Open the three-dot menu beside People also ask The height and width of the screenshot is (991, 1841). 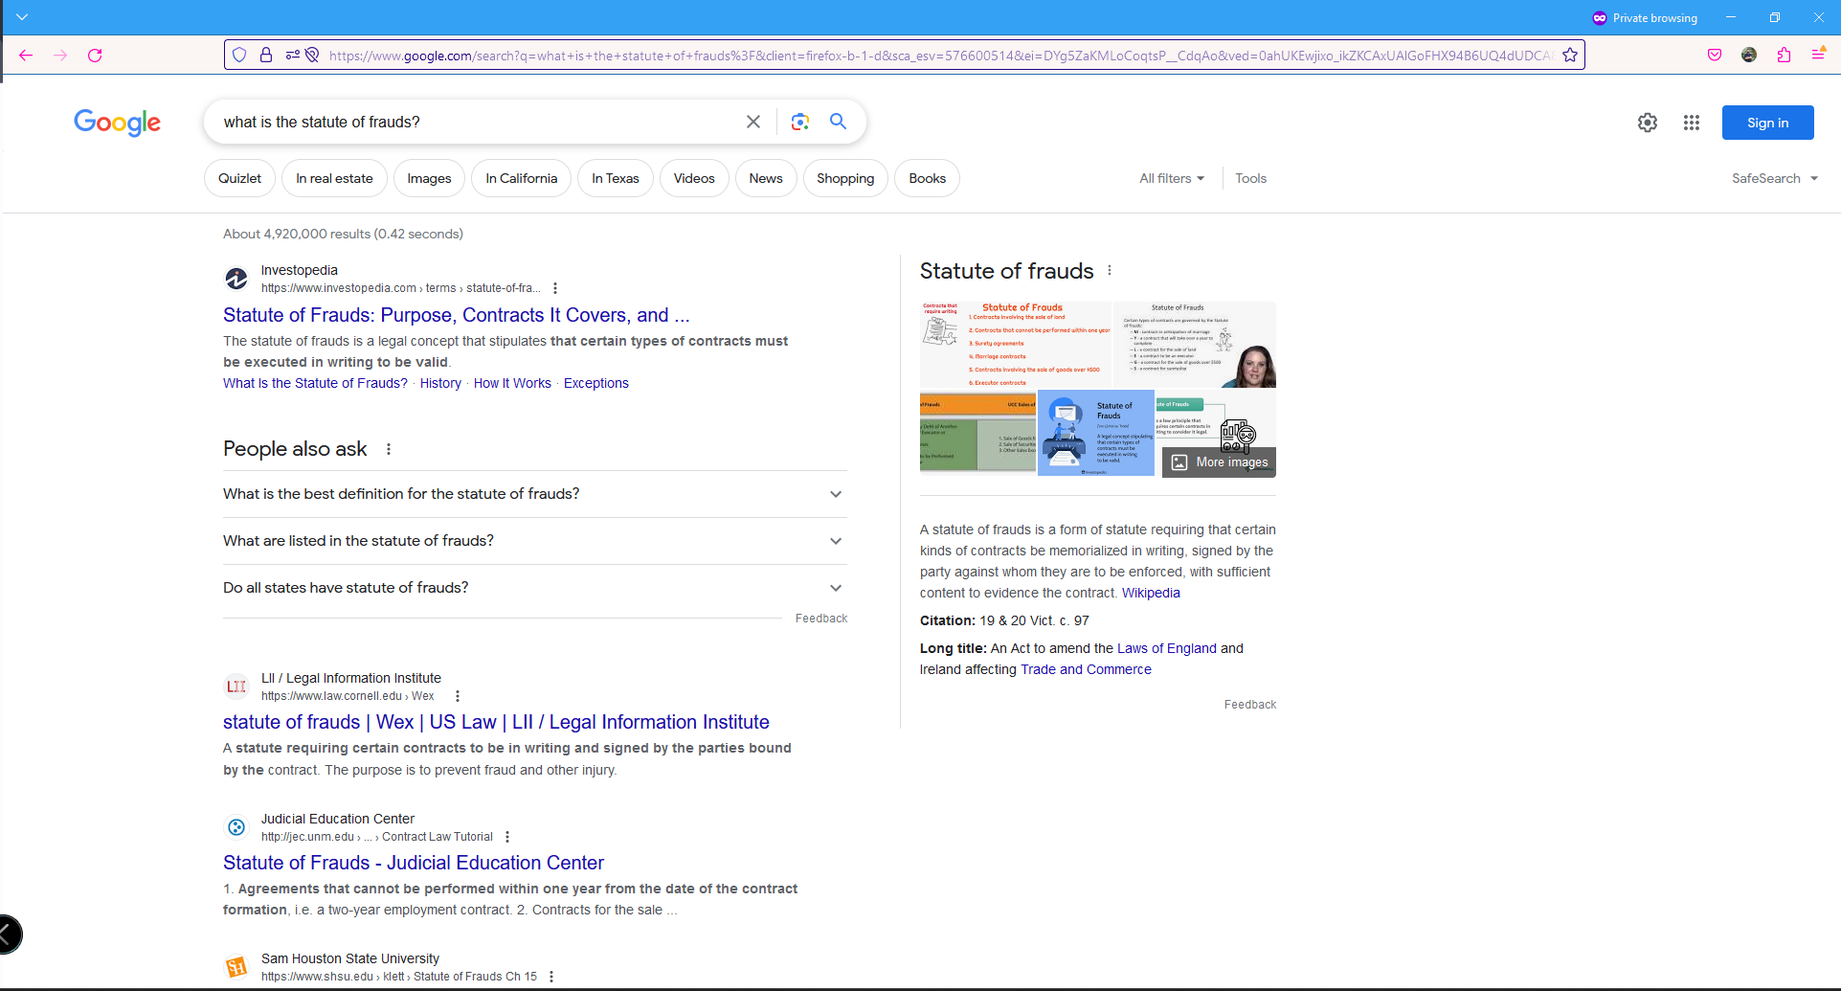tap(389, 449)
